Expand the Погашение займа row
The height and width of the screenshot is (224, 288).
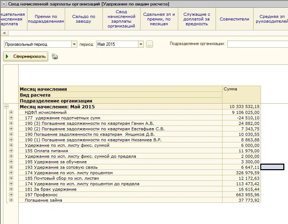coord(11,200)
